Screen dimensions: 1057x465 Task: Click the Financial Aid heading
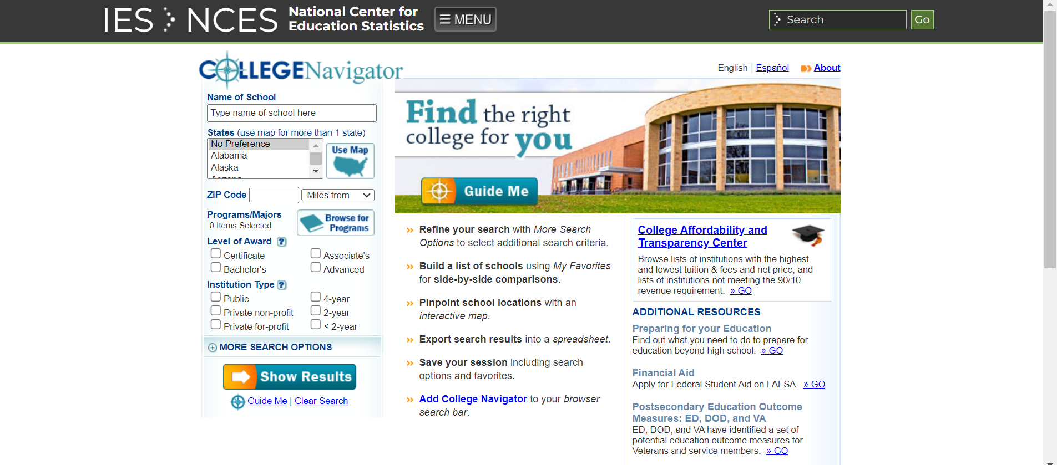663,373
